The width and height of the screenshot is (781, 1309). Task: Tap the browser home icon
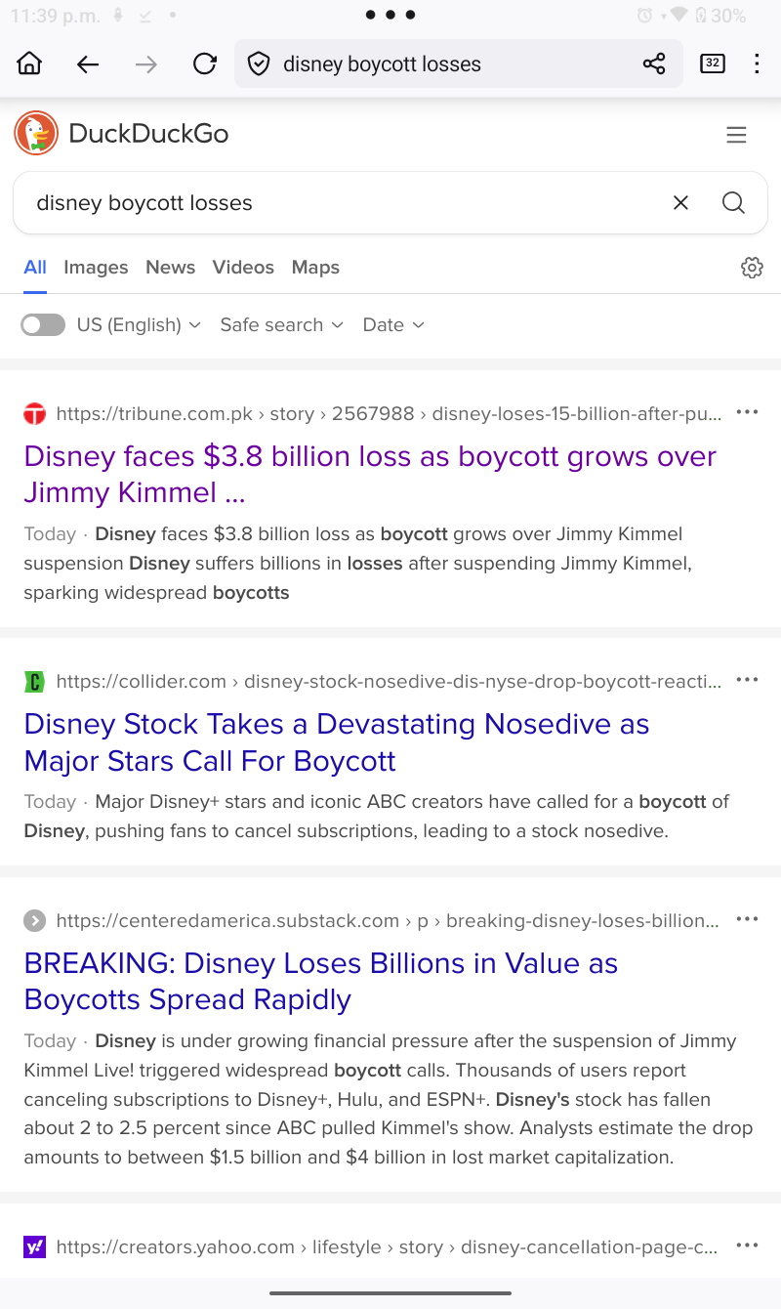[x=30, y=64]
